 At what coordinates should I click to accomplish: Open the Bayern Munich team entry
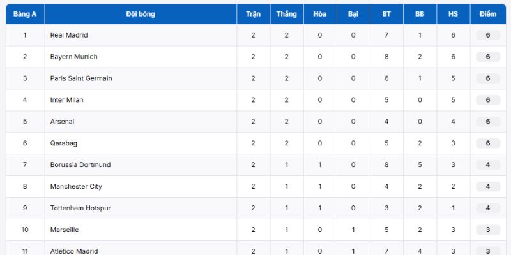73,57
